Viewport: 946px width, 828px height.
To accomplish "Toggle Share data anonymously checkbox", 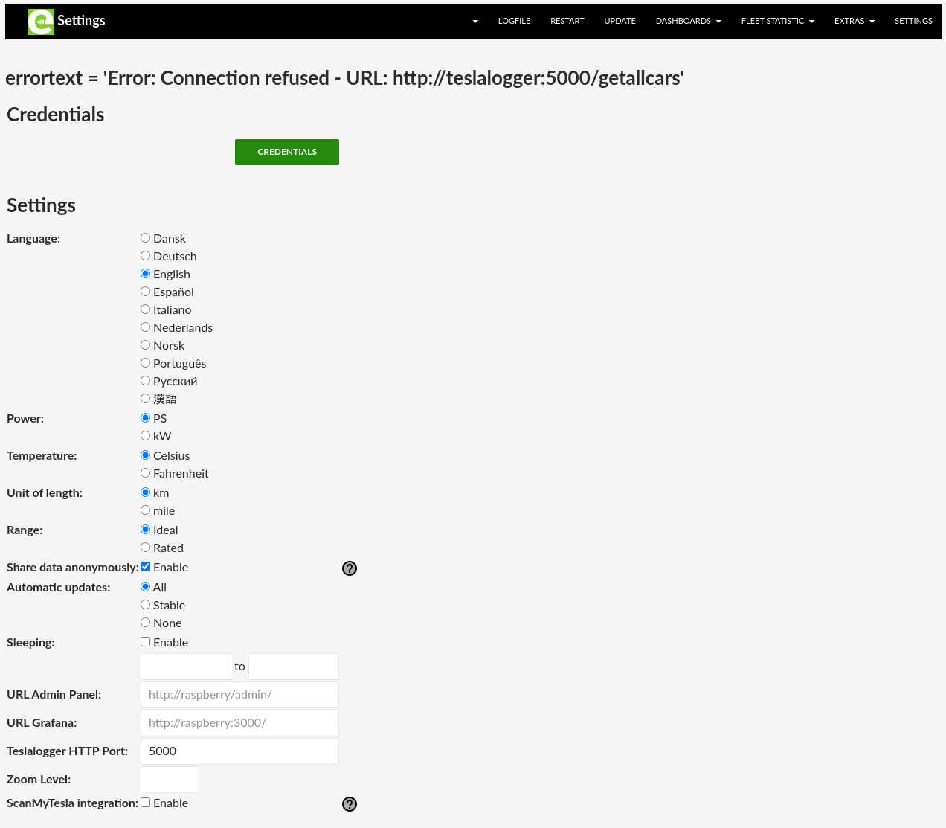I will coord(146,567).
